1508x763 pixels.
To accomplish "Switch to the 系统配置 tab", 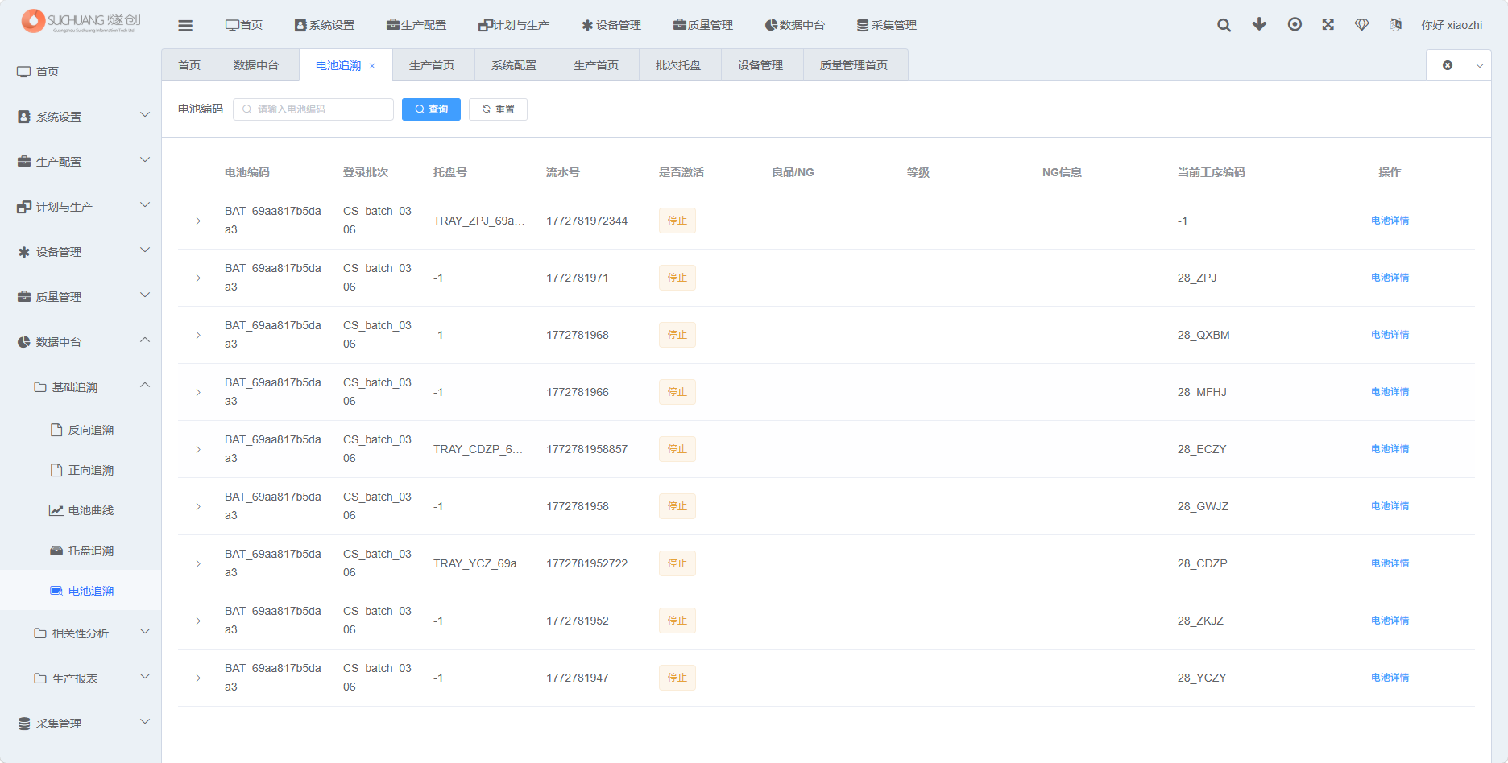I will point(514,65).
